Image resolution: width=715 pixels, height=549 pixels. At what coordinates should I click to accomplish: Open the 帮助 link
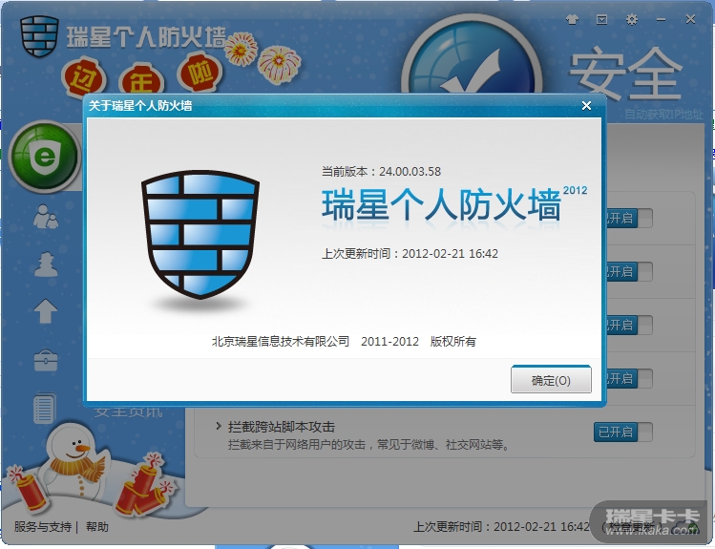pos(96,527)
